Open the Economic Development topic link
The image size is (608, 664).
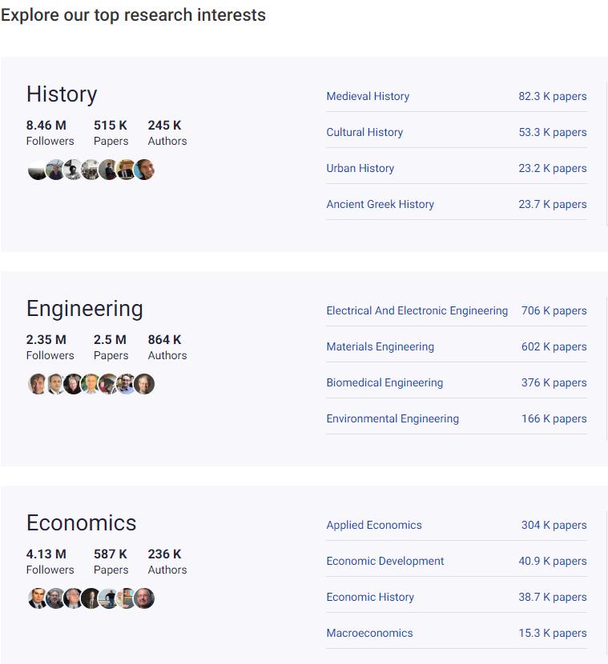point(385,561)
